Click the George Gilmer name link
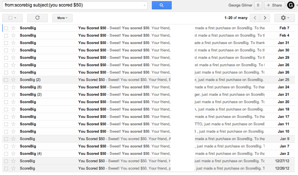 point(240,5)
